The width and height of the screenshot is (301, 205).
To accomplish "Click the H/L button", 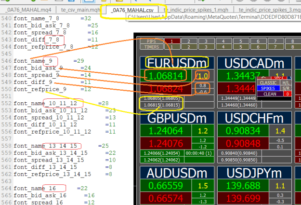I will [x=286, y=82].
